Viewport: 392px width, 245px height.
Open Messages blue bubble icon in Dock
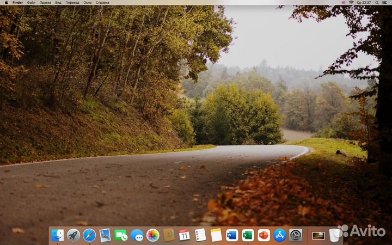(137, 236)
